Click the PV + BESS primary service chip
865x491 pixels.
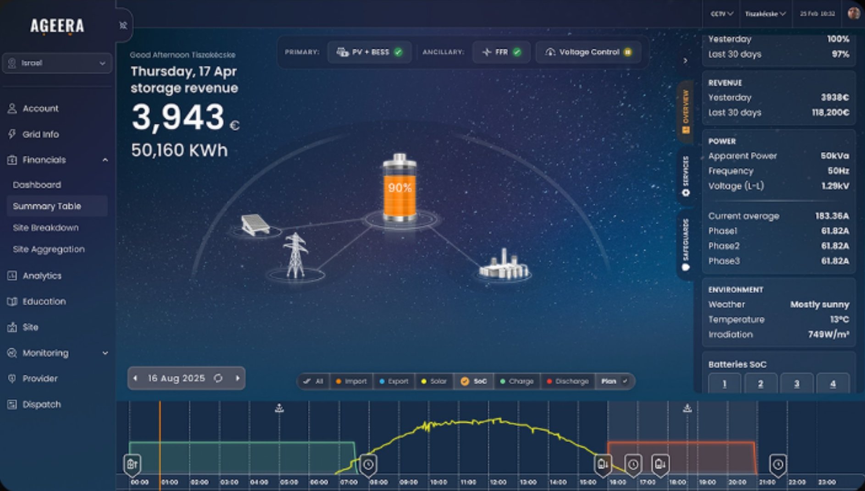(x=369, y=52)
